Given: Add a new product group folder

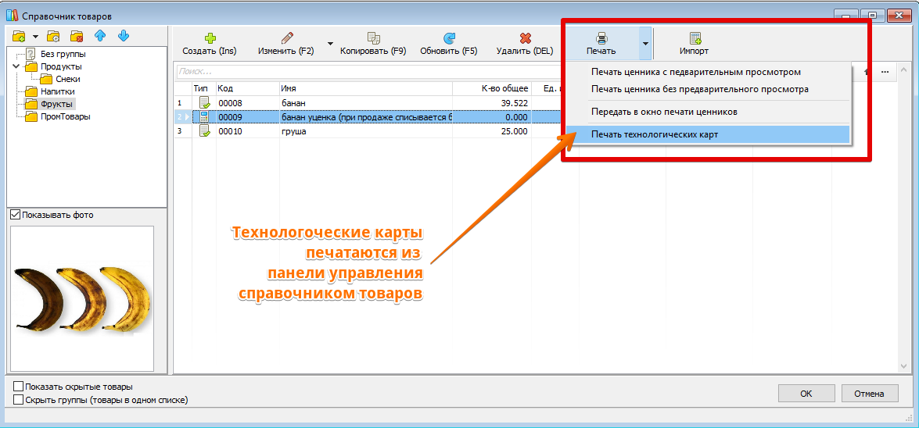Looking at the screenshot, I should (19, 36).
